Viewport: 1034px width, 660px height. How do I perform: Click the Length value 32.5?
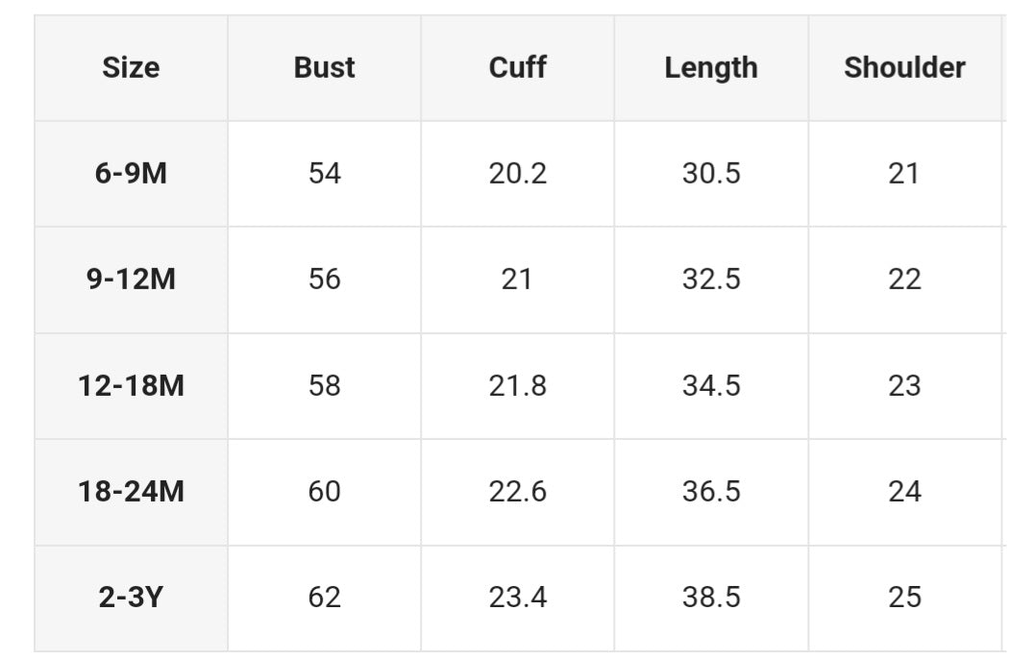pyautogui.click(x=711, y=280)
